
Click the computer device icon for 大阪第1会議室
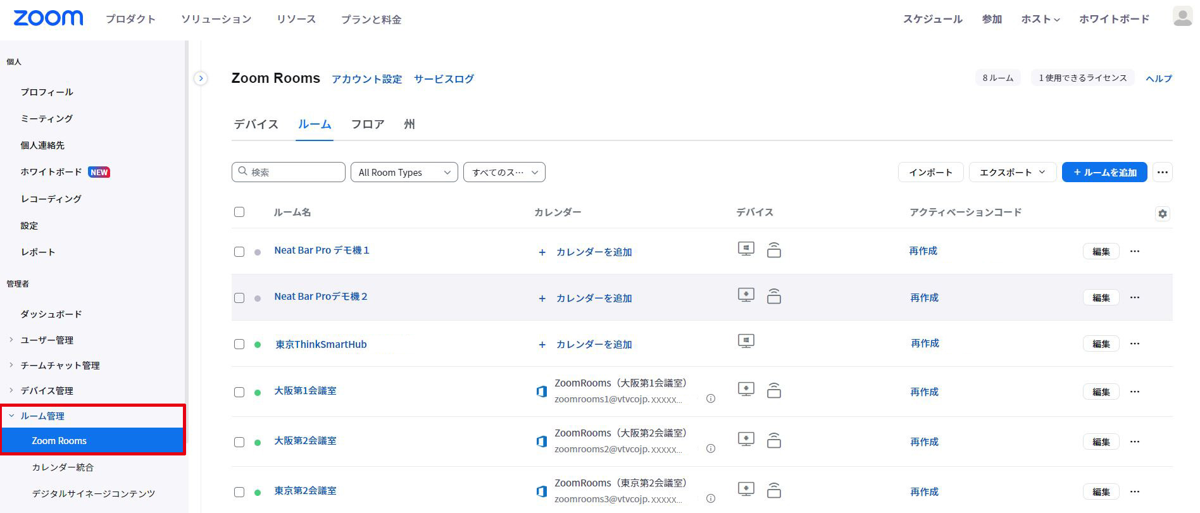pos(746,390)
